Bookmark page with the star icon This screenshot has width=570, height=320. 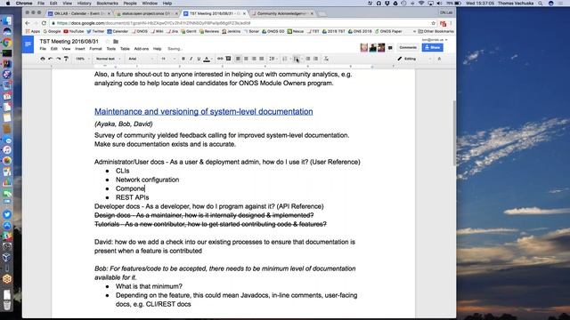[434, 23]
